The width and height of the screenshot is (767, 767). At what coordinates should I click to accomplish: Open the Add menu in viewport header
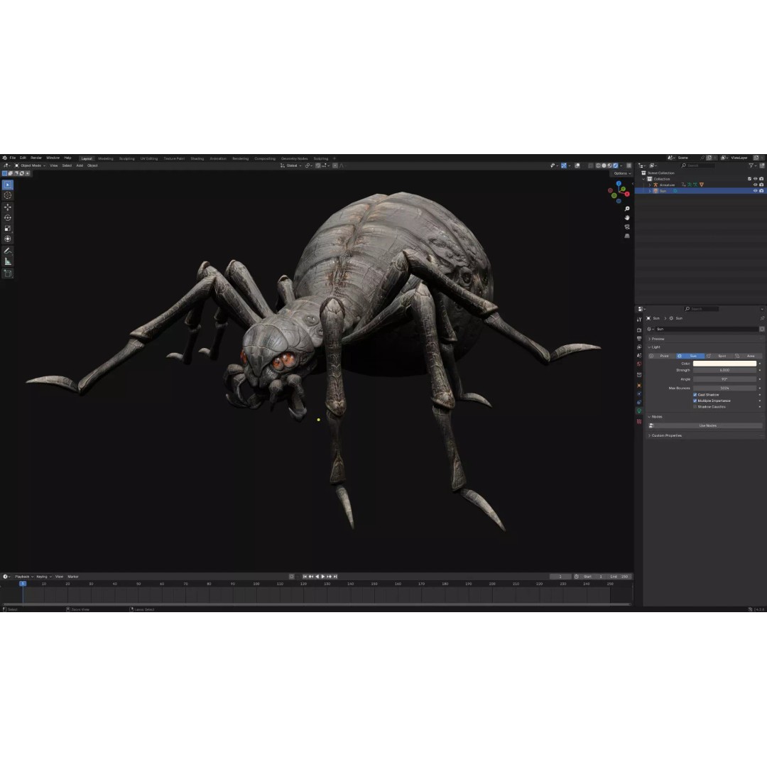click(80, 165)
